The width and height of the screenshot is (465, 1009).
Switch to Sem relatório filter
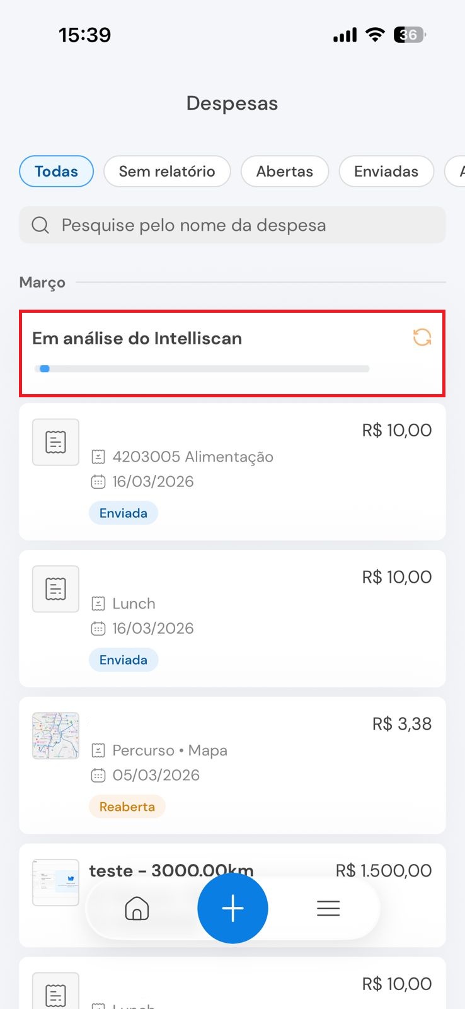(167, 172)
